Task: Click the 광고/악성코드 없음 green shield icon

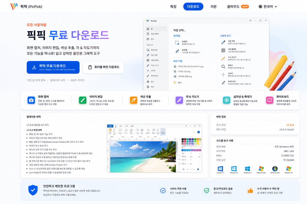Action: [207, 191]
